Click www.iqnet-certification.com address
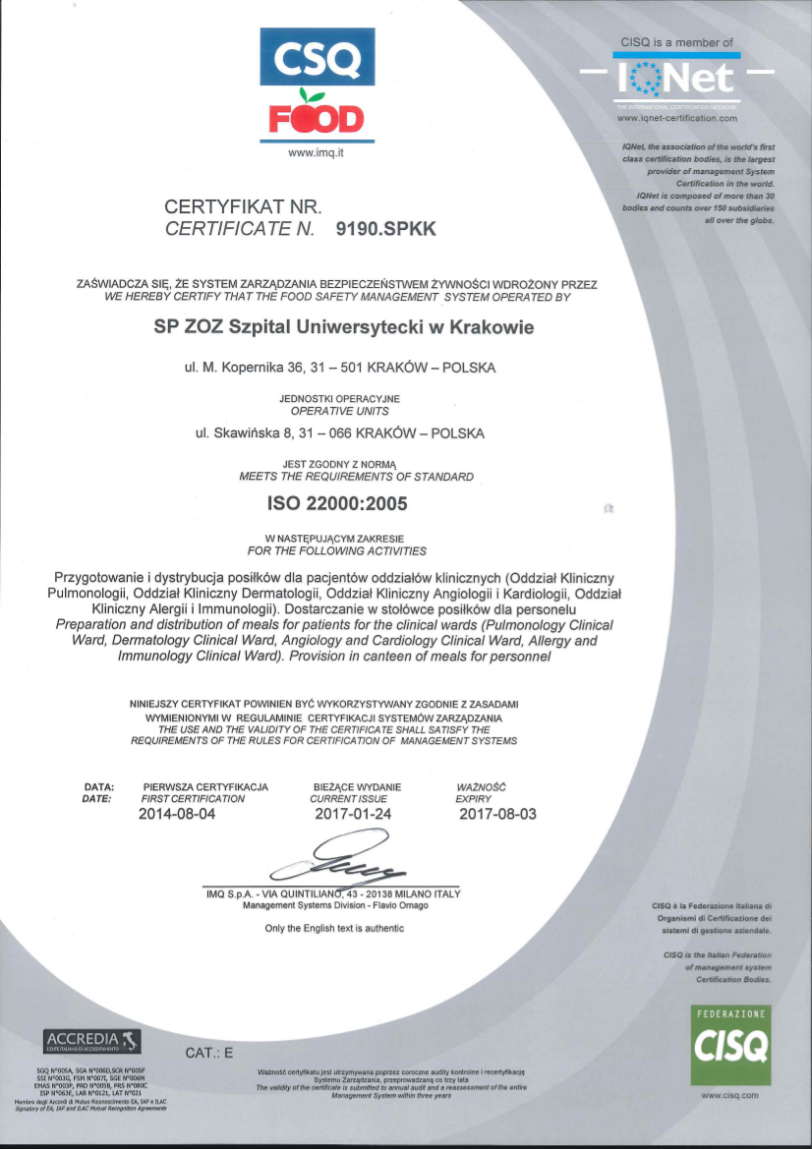This screenshot has height=1149, width=812. pyautogui.click(x=677, y=118)
